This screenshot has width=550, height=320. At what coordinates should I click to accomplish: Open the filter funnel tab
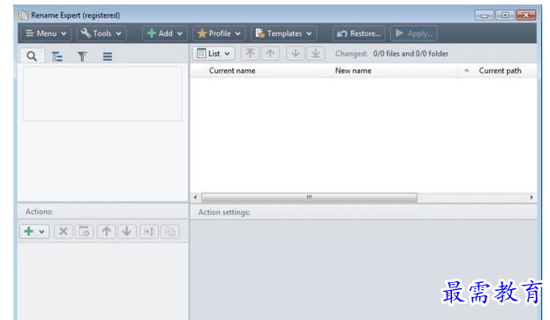tap(82, 56)
